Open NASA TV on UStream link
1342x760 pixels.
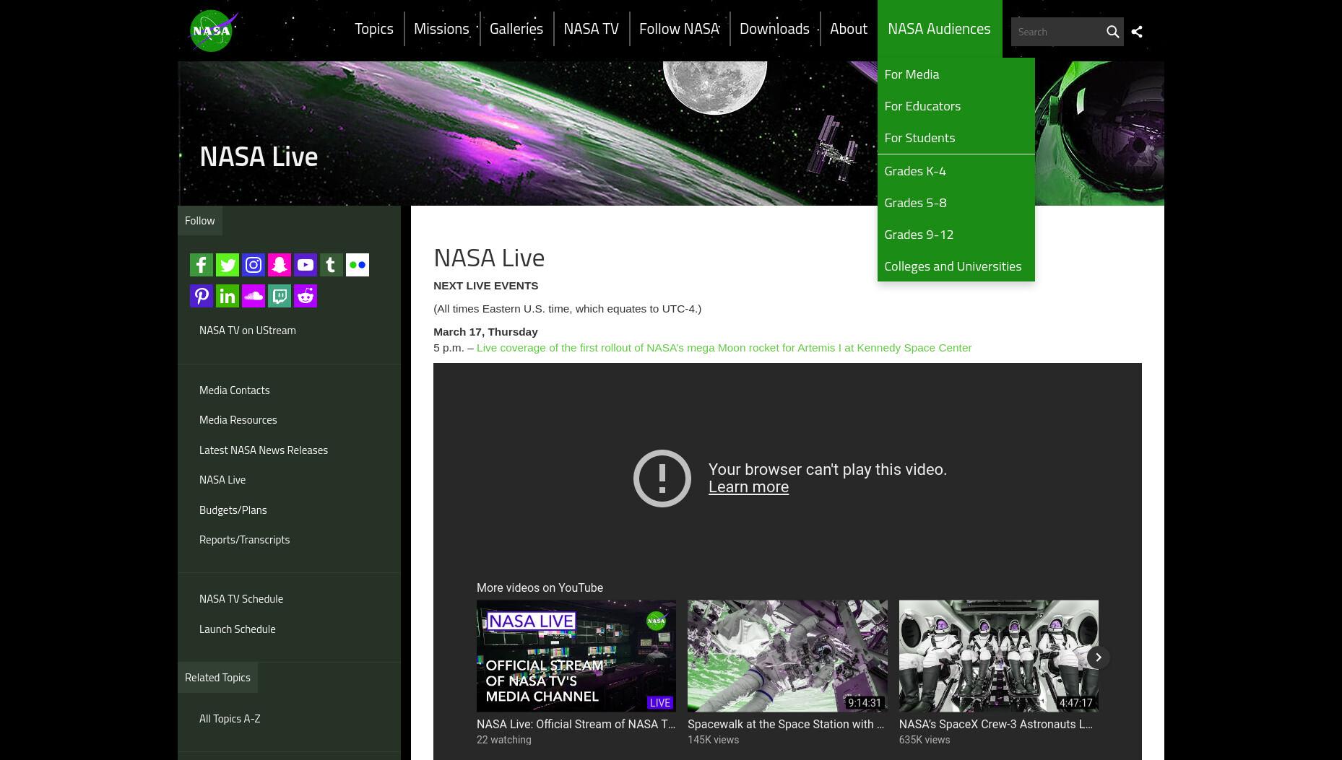(x=248, y=331)
